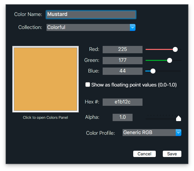Image resolution: width=194 pixels, height=171 pixels.
Task: Click the Red value field showing 225
Action: click(123, 50)
